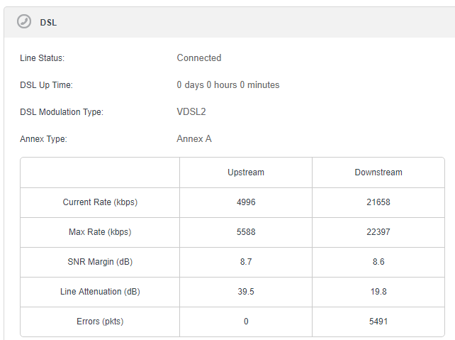Select the upstream SNR margin 8.7
The image size is (455, 340).
point(246,262)
